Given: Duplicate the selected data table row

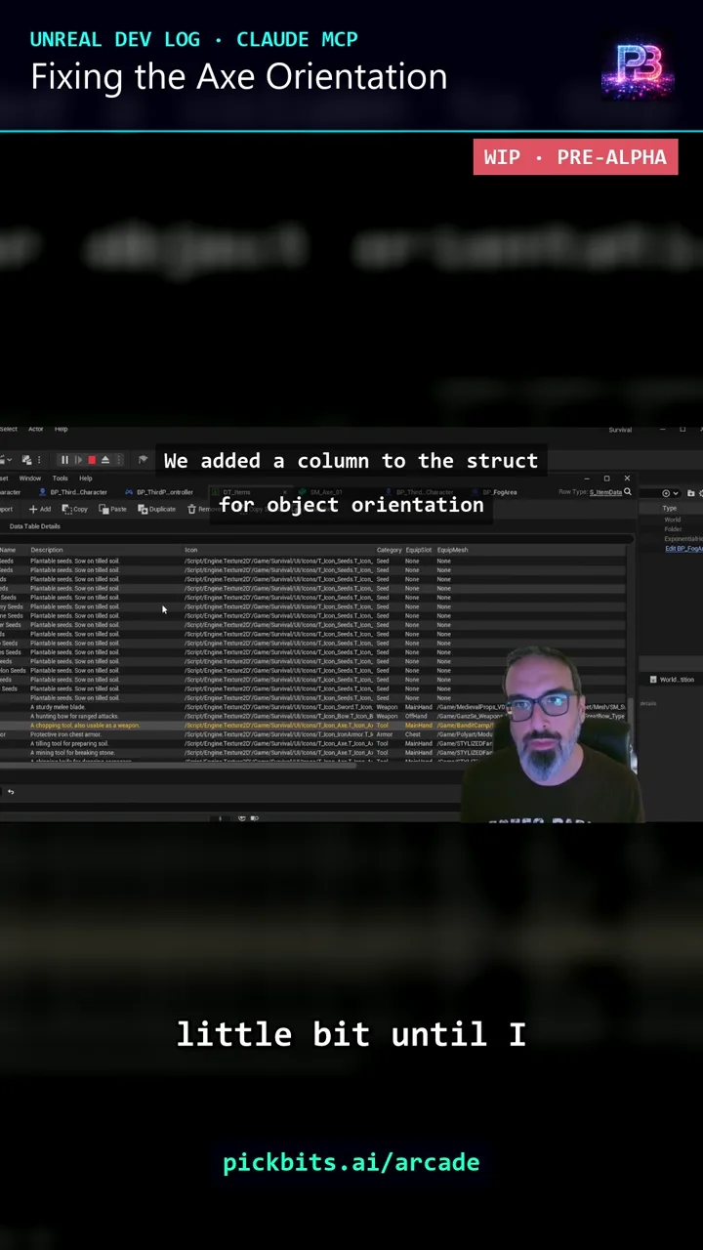Looking at the screenshot, I should pos(157,509).
